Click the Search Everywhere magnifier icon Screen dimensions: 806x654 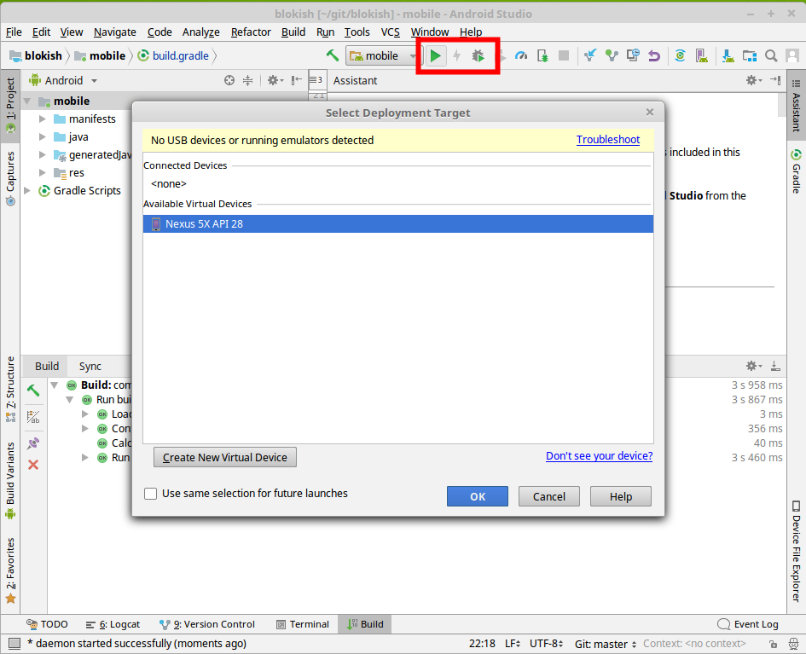(771, 56)
